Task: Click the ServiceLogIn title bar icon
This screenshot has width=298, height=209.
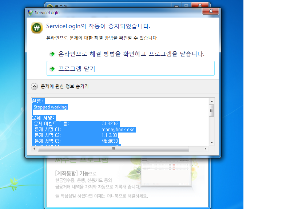Action: point(30,12)
